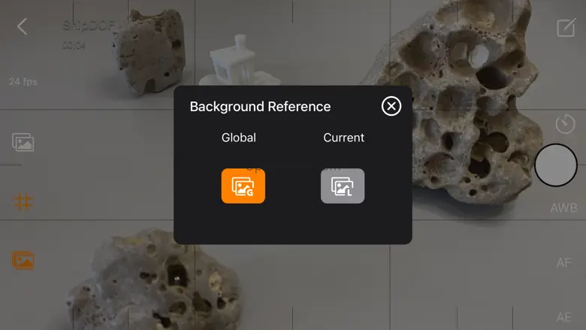Image resolution: width=586 pixels, height=330 pixels.
Task: Open the 24 fps frame rate setting
Action: point(23,81)
